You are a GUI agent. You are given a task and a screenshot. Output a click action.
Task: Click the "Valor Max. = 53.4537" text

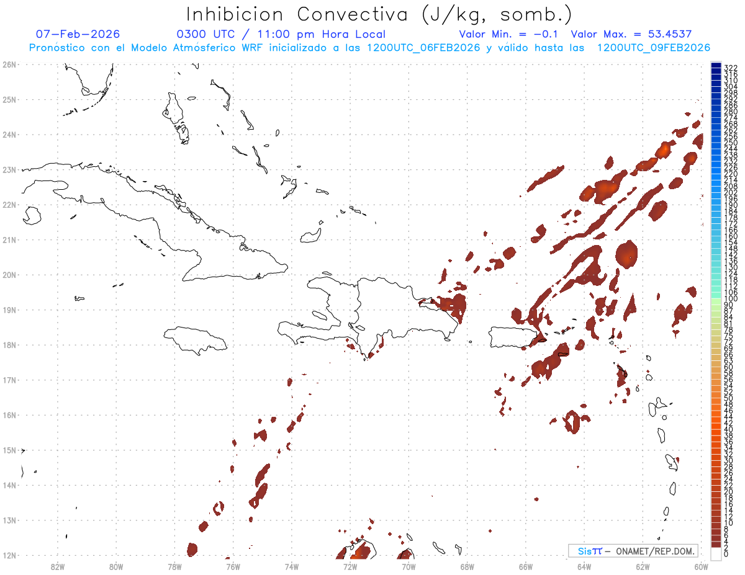[x=631, y=34]
